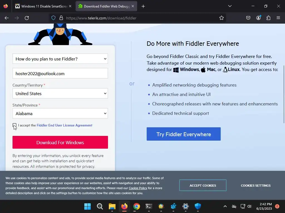
Task: Open the Windows Start menu
Action: 87,206
